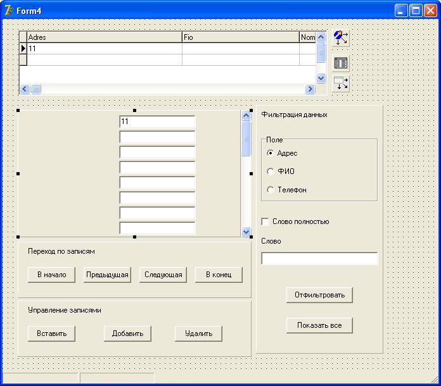Click the Delphi icon in Form4 title bar
The height and width of the screenshot is (386, 441).
(x=9, y=10)
